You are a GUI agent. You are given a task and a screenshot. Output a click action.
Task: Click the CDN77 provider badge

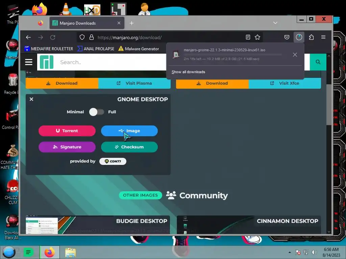(x=113, y=161)
